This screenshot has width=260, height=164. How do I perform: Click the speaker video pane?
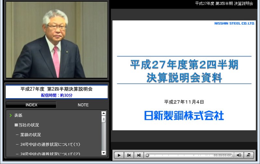click(57, 40)
